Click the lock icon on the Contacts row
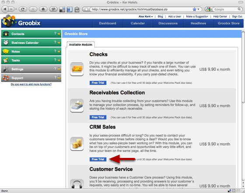Screen dimensions: 245x193 [x=59, y=33]
